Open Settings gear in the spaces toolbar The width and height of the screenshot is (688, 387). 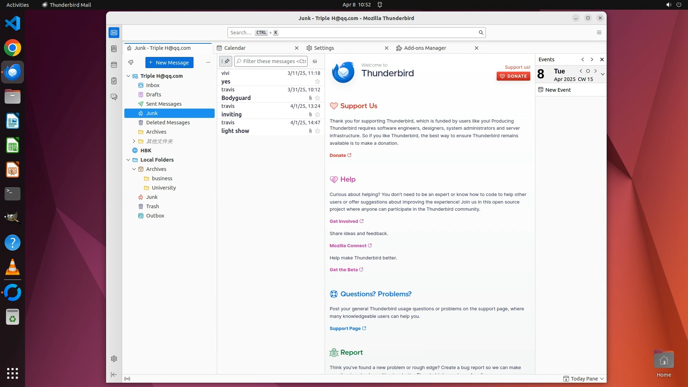114,359
